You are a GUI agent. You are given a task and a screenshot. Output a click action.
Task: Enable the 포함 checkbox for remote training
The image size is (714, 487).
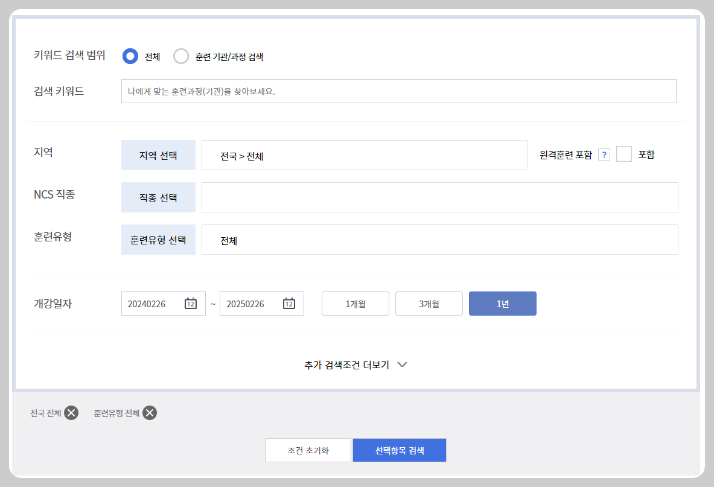[x=624, y=154]
